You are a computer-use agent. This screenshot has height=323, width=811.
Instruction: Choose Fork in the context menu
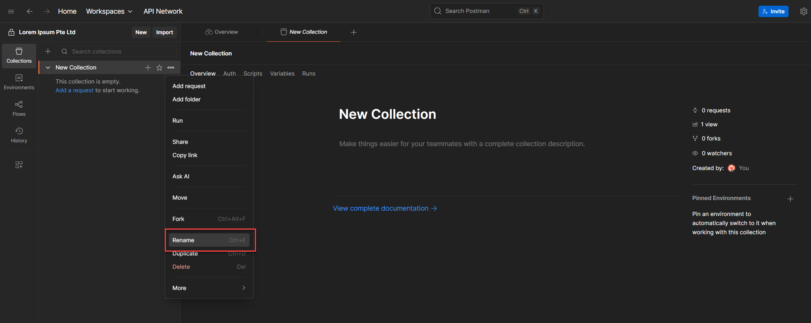click(x=209, y=219)
